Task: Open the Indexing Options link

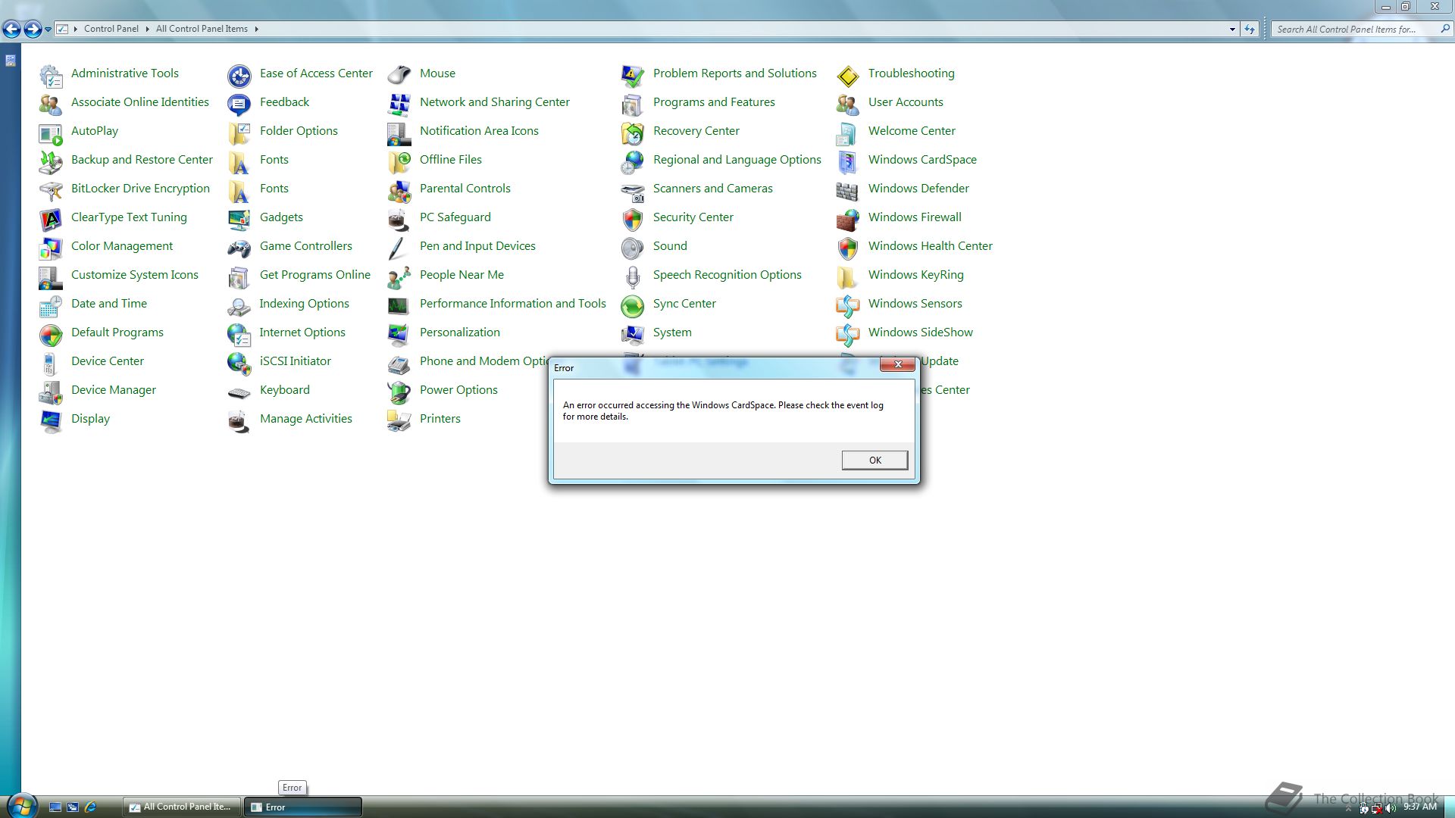Action: (304, 304)
